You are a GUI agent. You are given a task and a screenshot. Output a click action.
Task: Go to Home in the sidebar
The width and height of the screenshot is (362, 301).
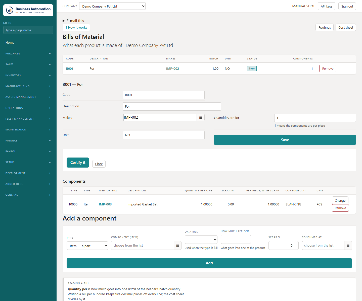(10, 43)
